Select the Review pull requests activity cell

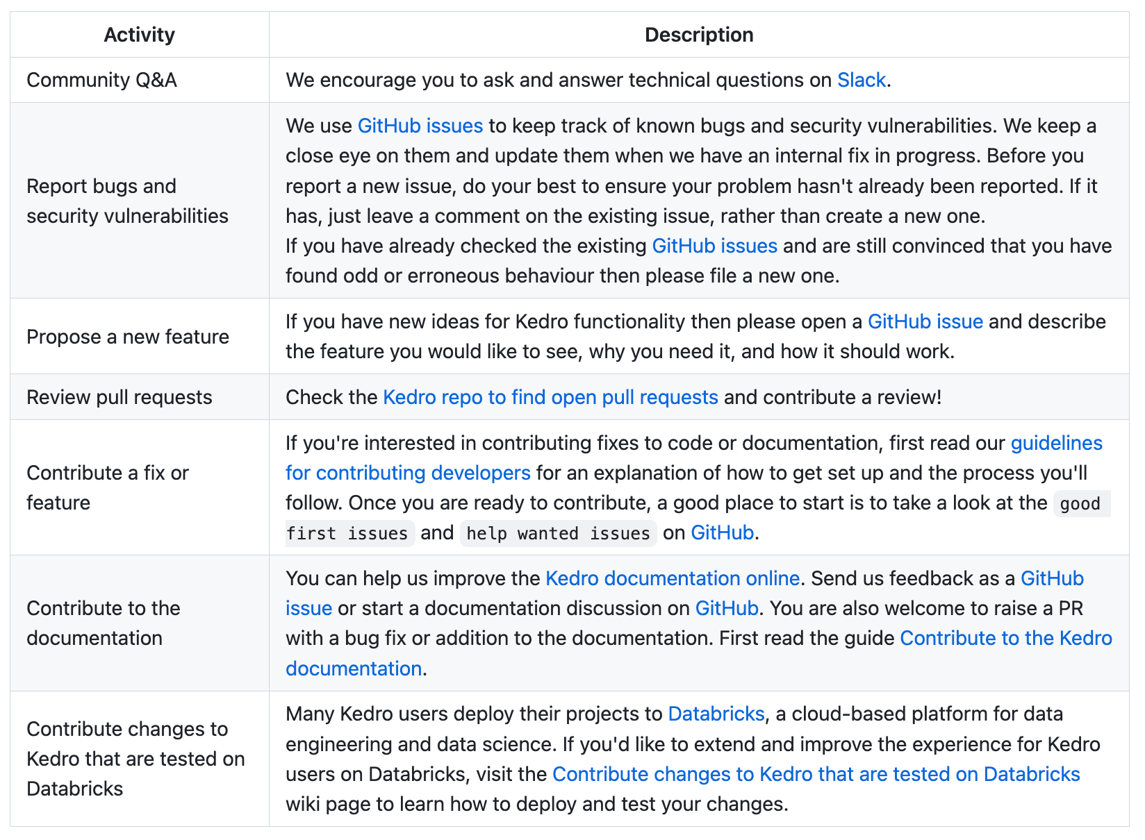coord(120,397)
